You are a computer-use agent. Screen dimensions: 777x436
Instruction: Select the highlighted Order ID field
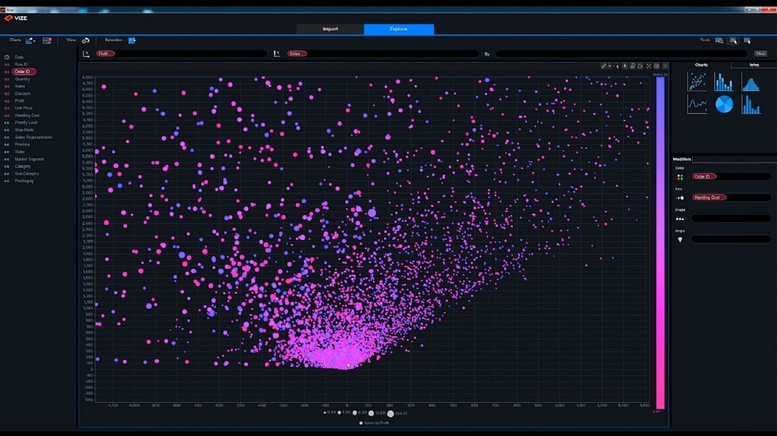(x=23, y=72)
